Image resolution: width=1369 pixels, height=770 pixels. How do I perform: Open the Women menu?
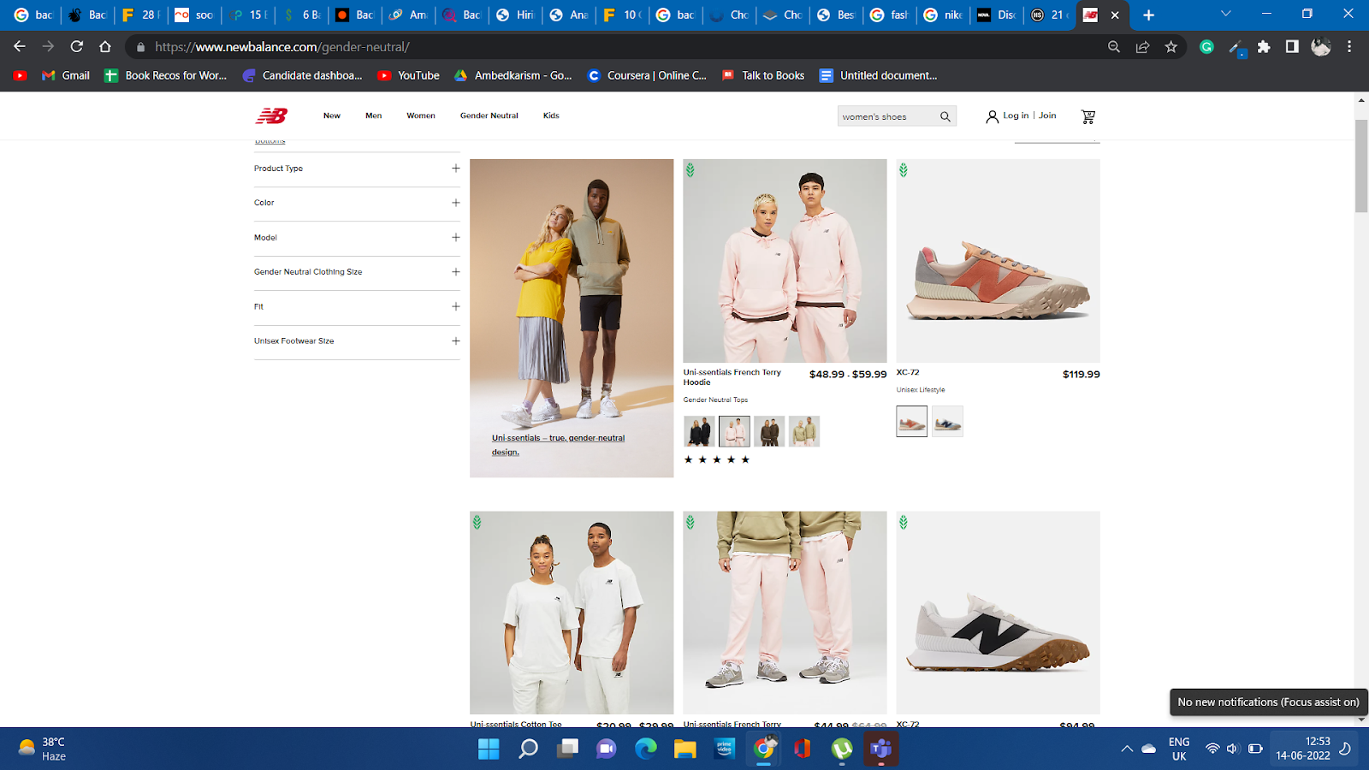[x=421, y=115]
